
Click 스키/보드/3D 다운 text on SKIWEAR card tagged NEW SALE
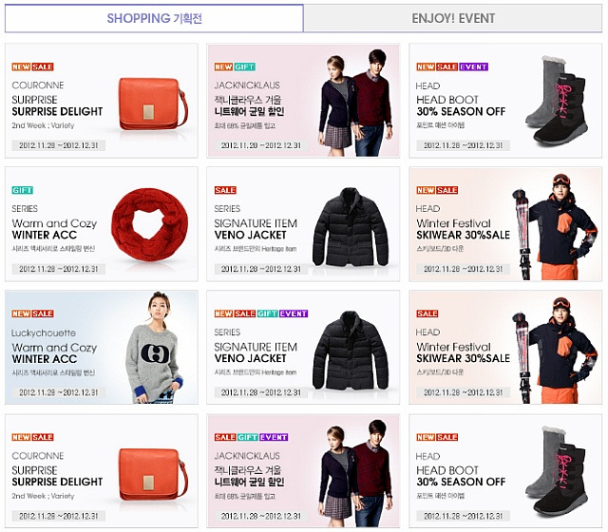tap(440, 249)
